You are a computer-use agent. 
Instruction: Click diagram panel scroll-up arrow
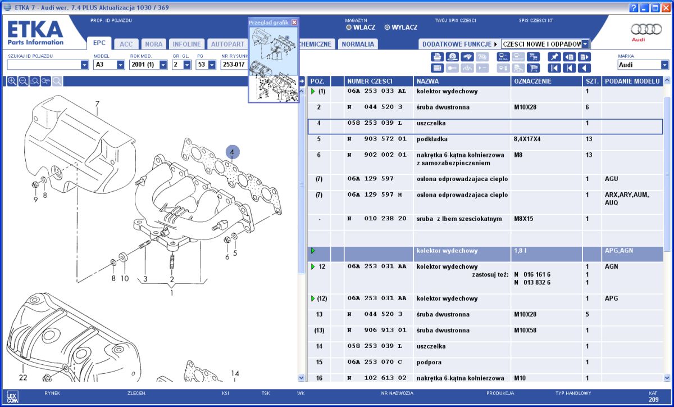(x=301, y=91)
